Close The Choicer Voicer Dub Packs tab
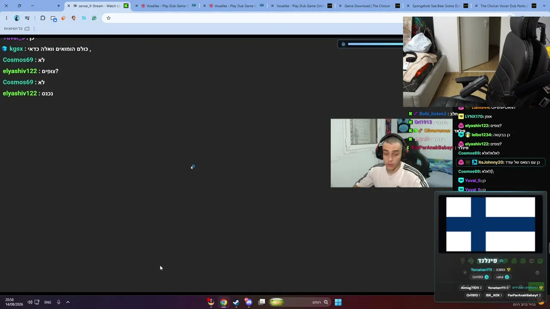 [x=477, y=6]
